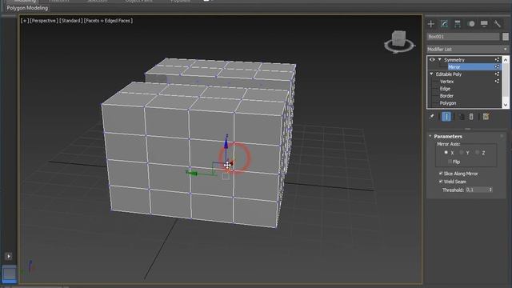Open the Modifier List dropdown

(467, 50)
